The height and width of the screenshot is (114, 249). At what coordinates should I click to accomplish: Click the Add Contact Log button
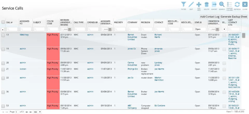(210, 17)
